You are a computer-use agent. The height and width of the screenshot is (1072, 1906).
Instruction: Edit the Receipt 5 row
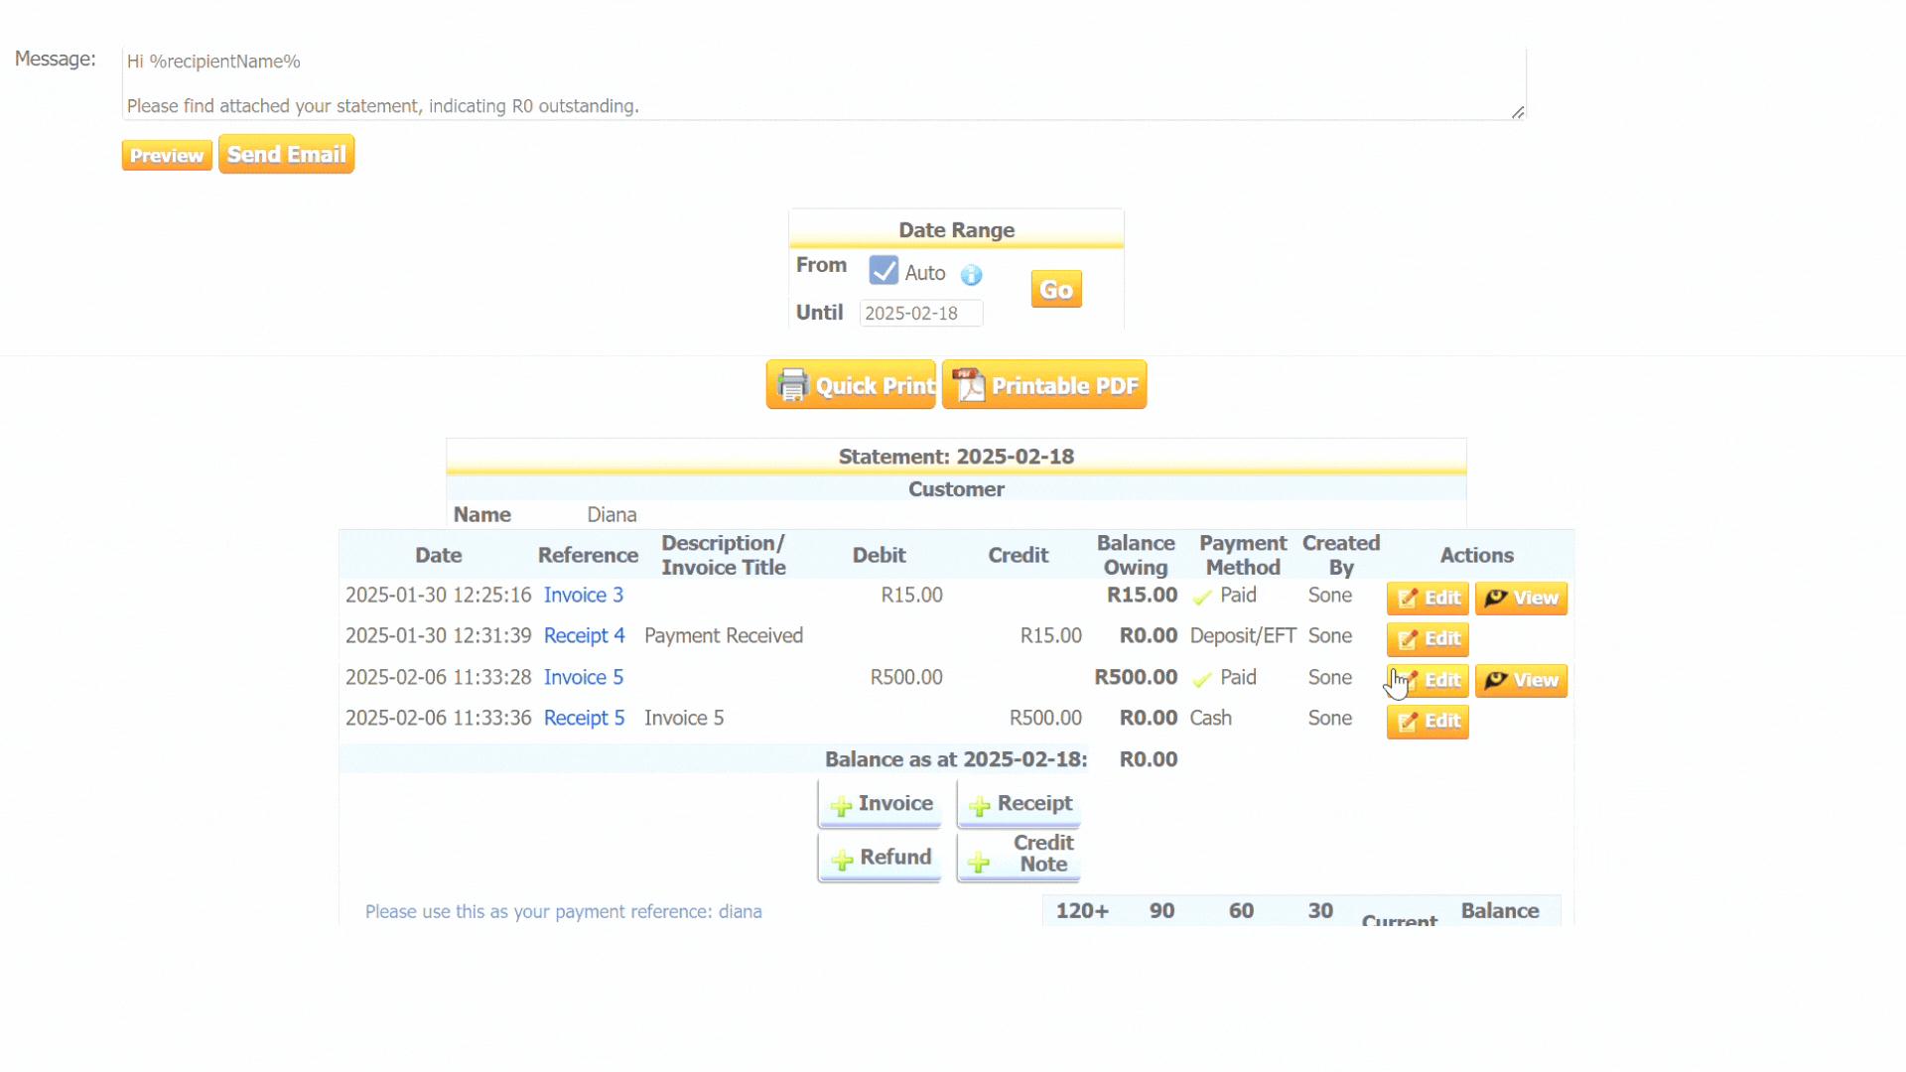tap(1428, 722)
